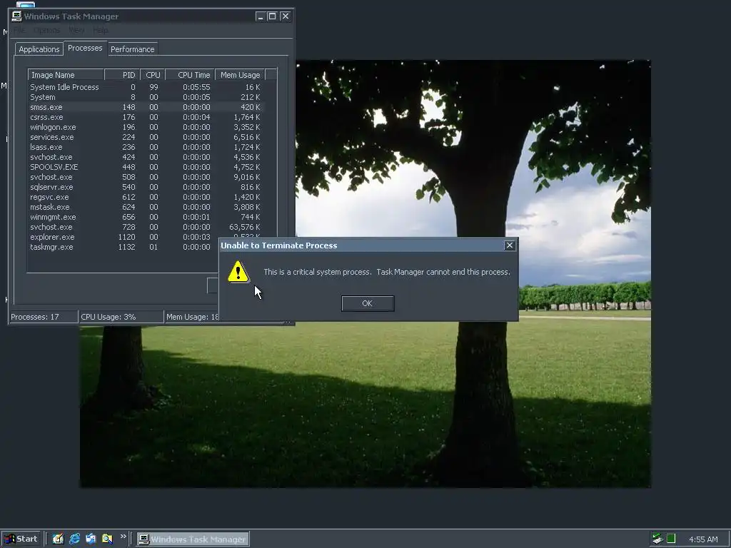Launch Internet Explorer from quick launch
The height and width of the screenshot is (548, 731).
pyautogui.click(x=74, y=539)
